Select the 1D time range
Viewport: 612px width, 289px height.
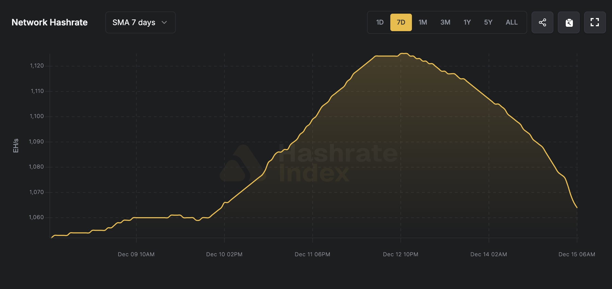point(380,22)
